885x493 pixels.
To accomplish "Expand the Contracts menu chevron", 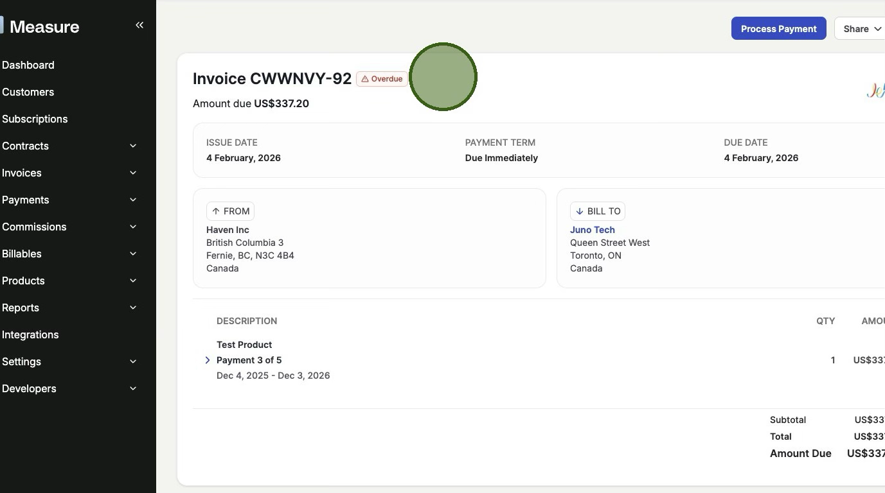I will [x=133, y=146].
